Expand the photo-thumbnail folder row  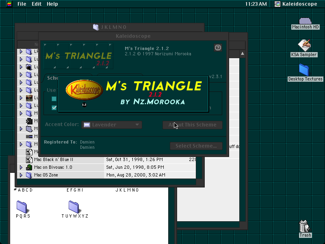pos(21,98)
